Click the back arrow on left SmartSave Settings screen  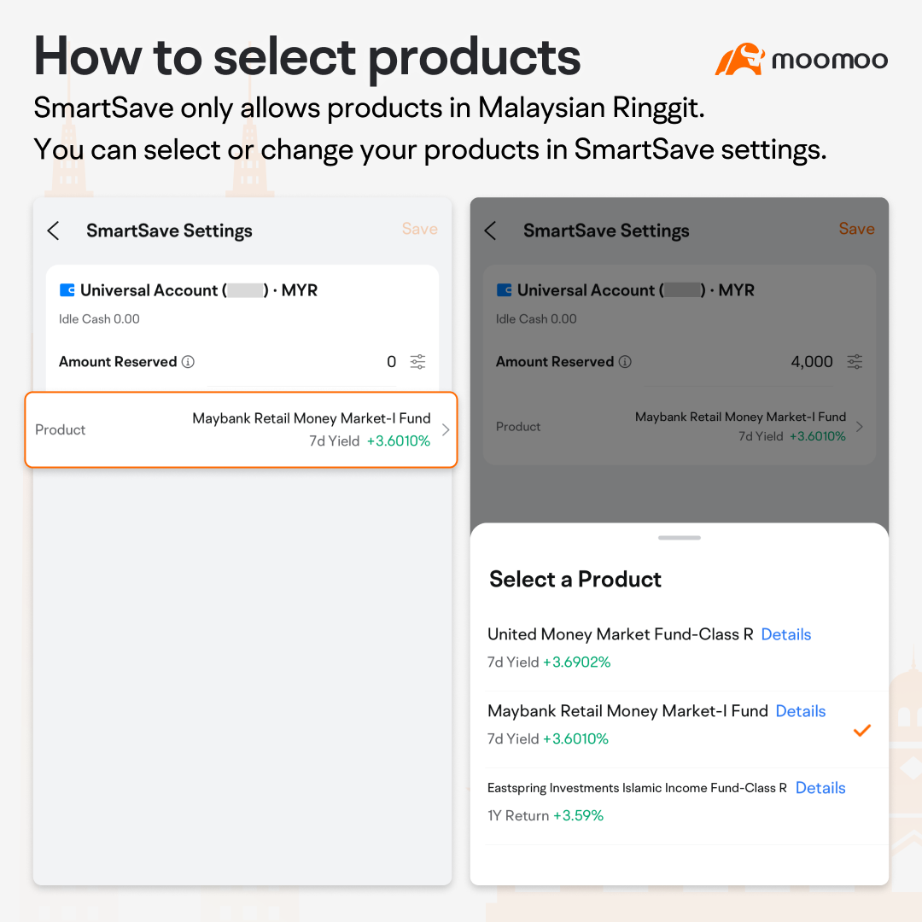click(53, 230)
